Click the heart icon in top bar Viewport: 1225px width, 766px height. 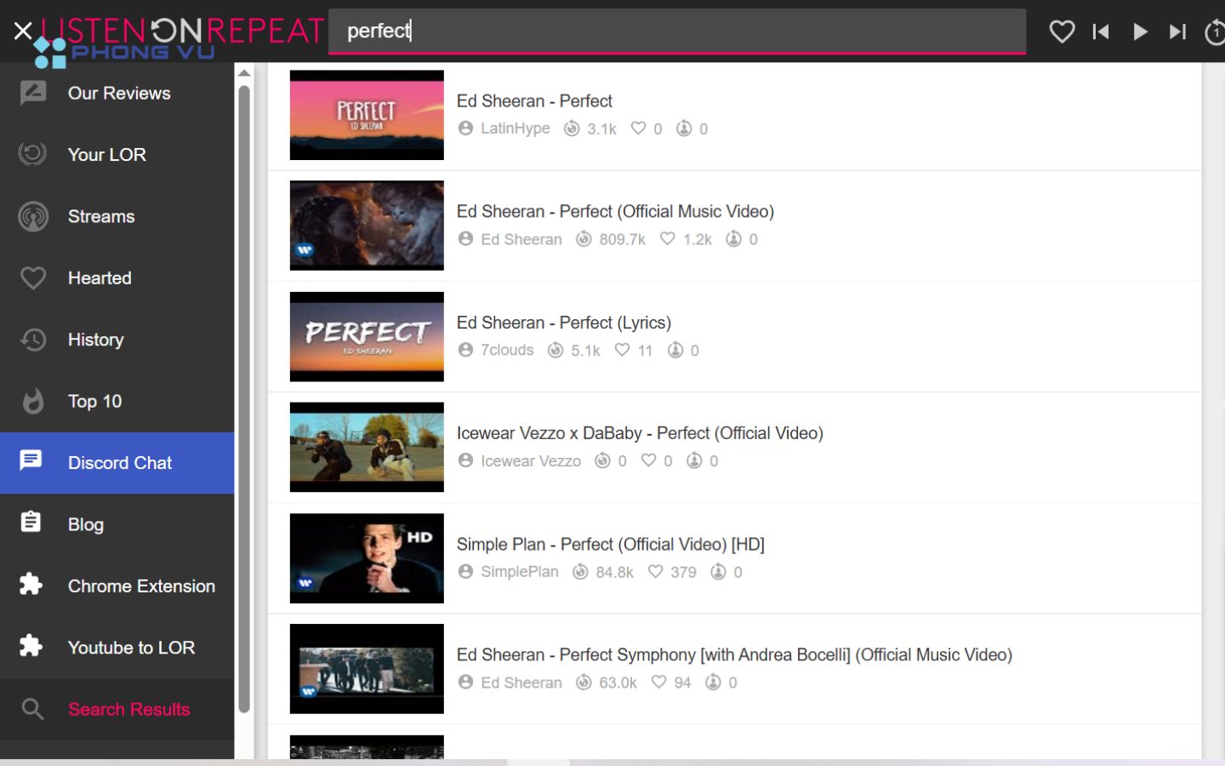pyautogui.click(x=1061, y=31)
